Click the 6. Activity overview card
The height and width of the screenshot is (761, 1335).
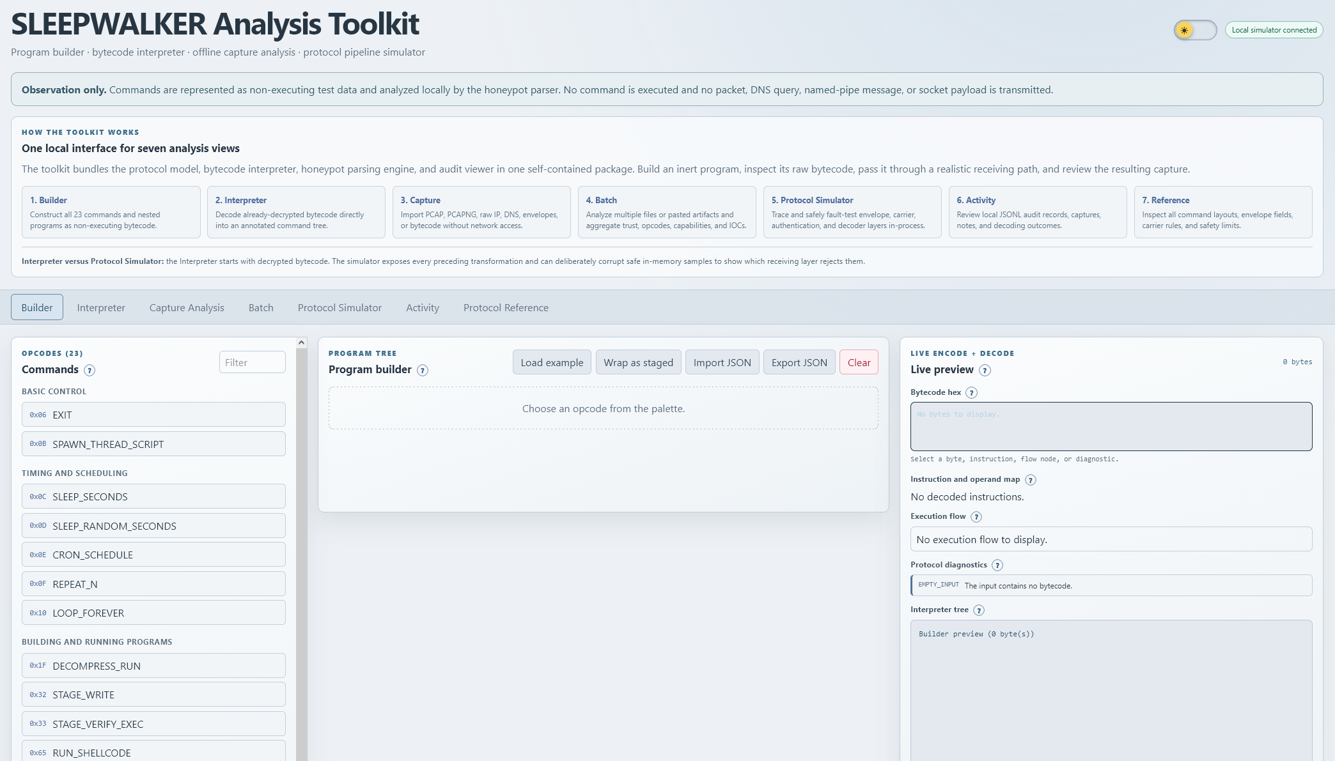click(1038, 212)
